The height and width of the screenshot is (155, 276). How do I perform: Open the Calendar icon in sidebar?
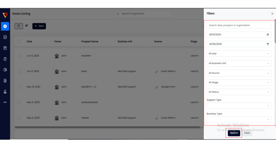(x=5, y=48)
